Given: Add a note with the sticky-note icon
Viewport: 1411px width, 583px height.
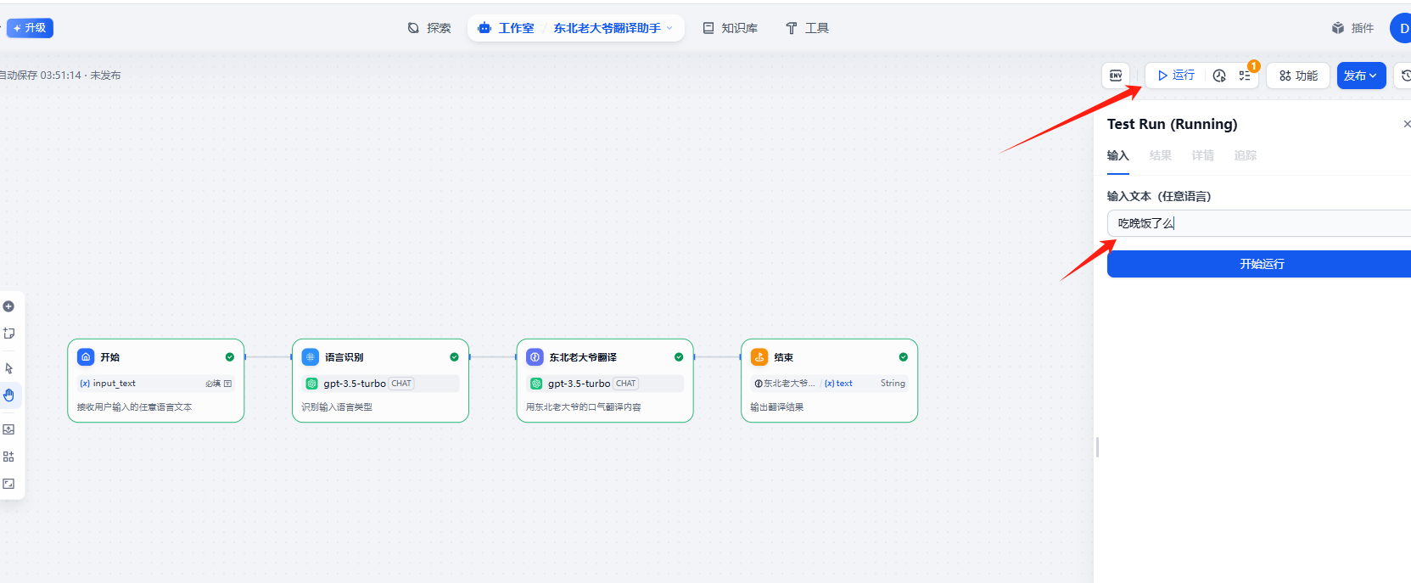Looking at the screenshot, I should 8,334.
